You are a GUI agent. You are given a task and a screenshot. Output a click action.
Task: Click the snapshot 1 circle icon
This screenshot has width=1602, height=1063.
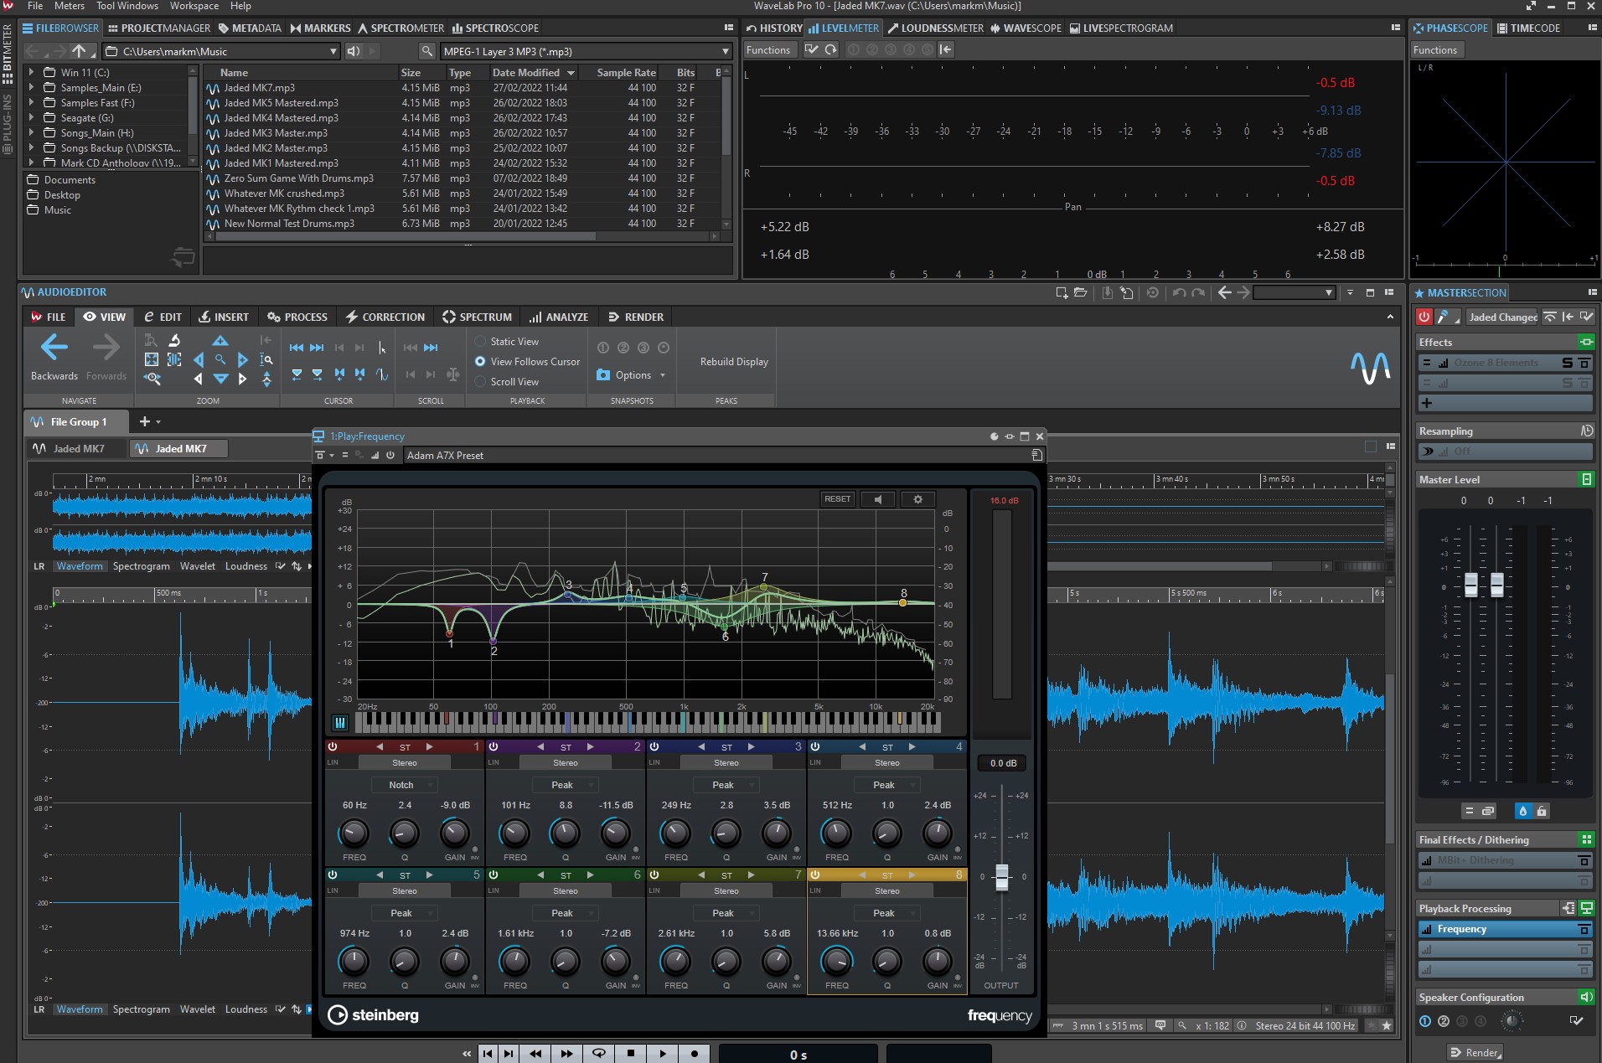pyautogui.click(x=603, y=348)
